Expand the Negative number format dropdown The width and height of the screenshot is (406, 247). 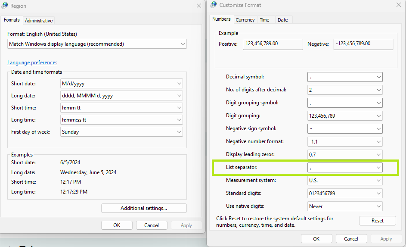[345, 141]
